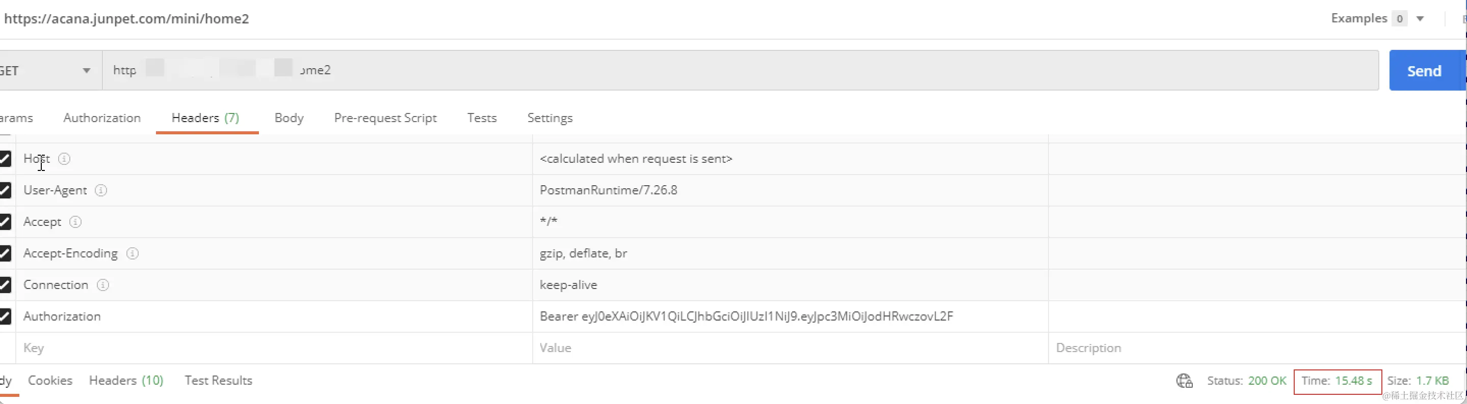Click the info icon next to Host

click(64, 159)
